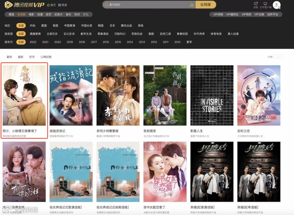
Task: Select 全部 in the 按年代 filter row
Action: pos(21,42)
